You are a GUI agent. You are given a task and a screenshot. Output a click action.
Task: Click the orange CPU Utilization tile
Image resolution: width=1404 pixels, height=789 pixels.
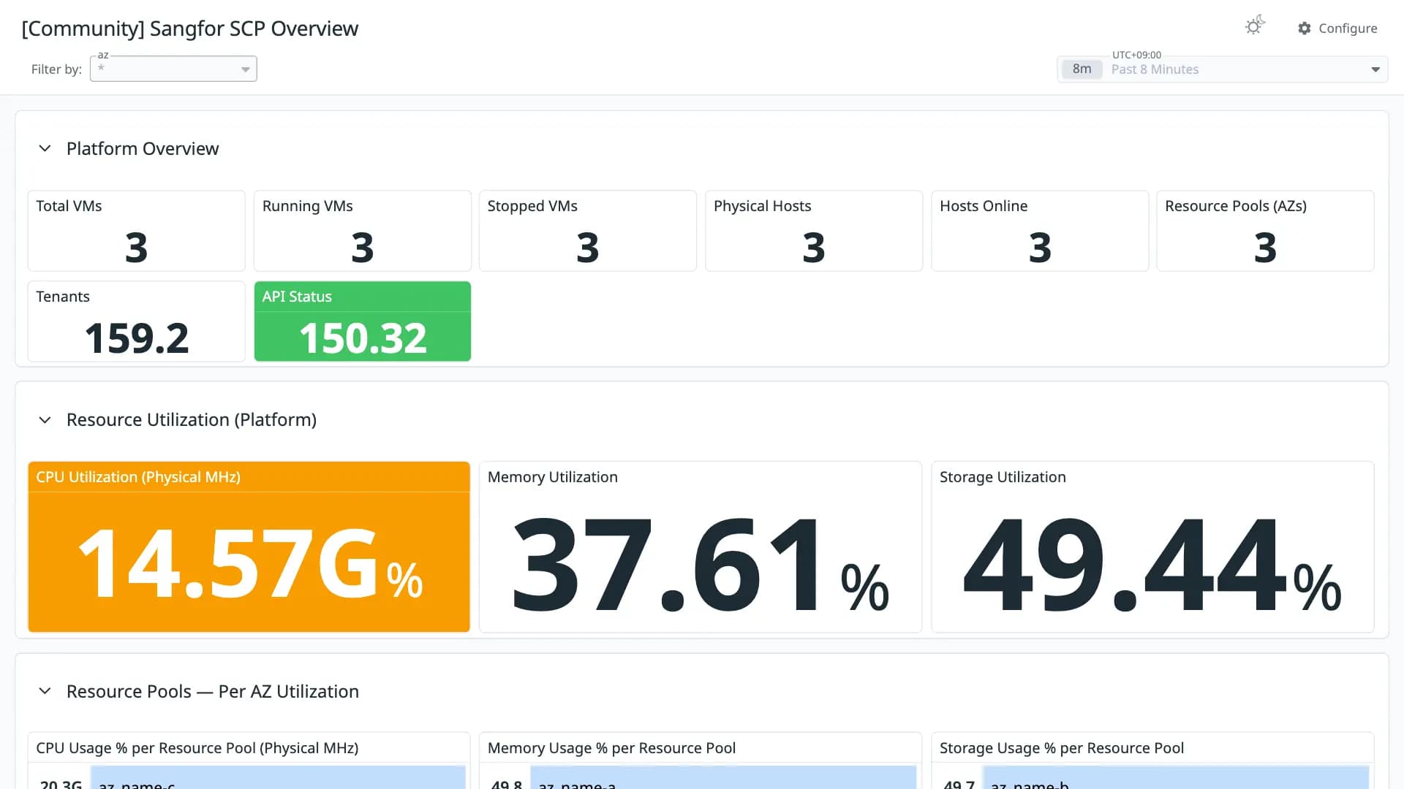point(249,546)
